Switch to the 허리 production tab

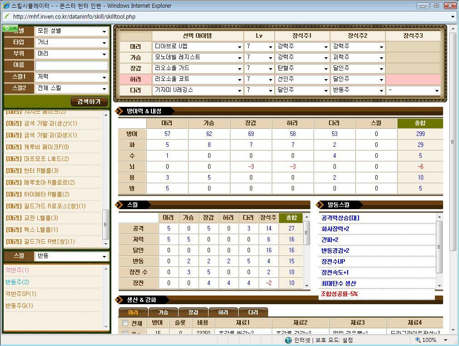(x=223, y=312)
